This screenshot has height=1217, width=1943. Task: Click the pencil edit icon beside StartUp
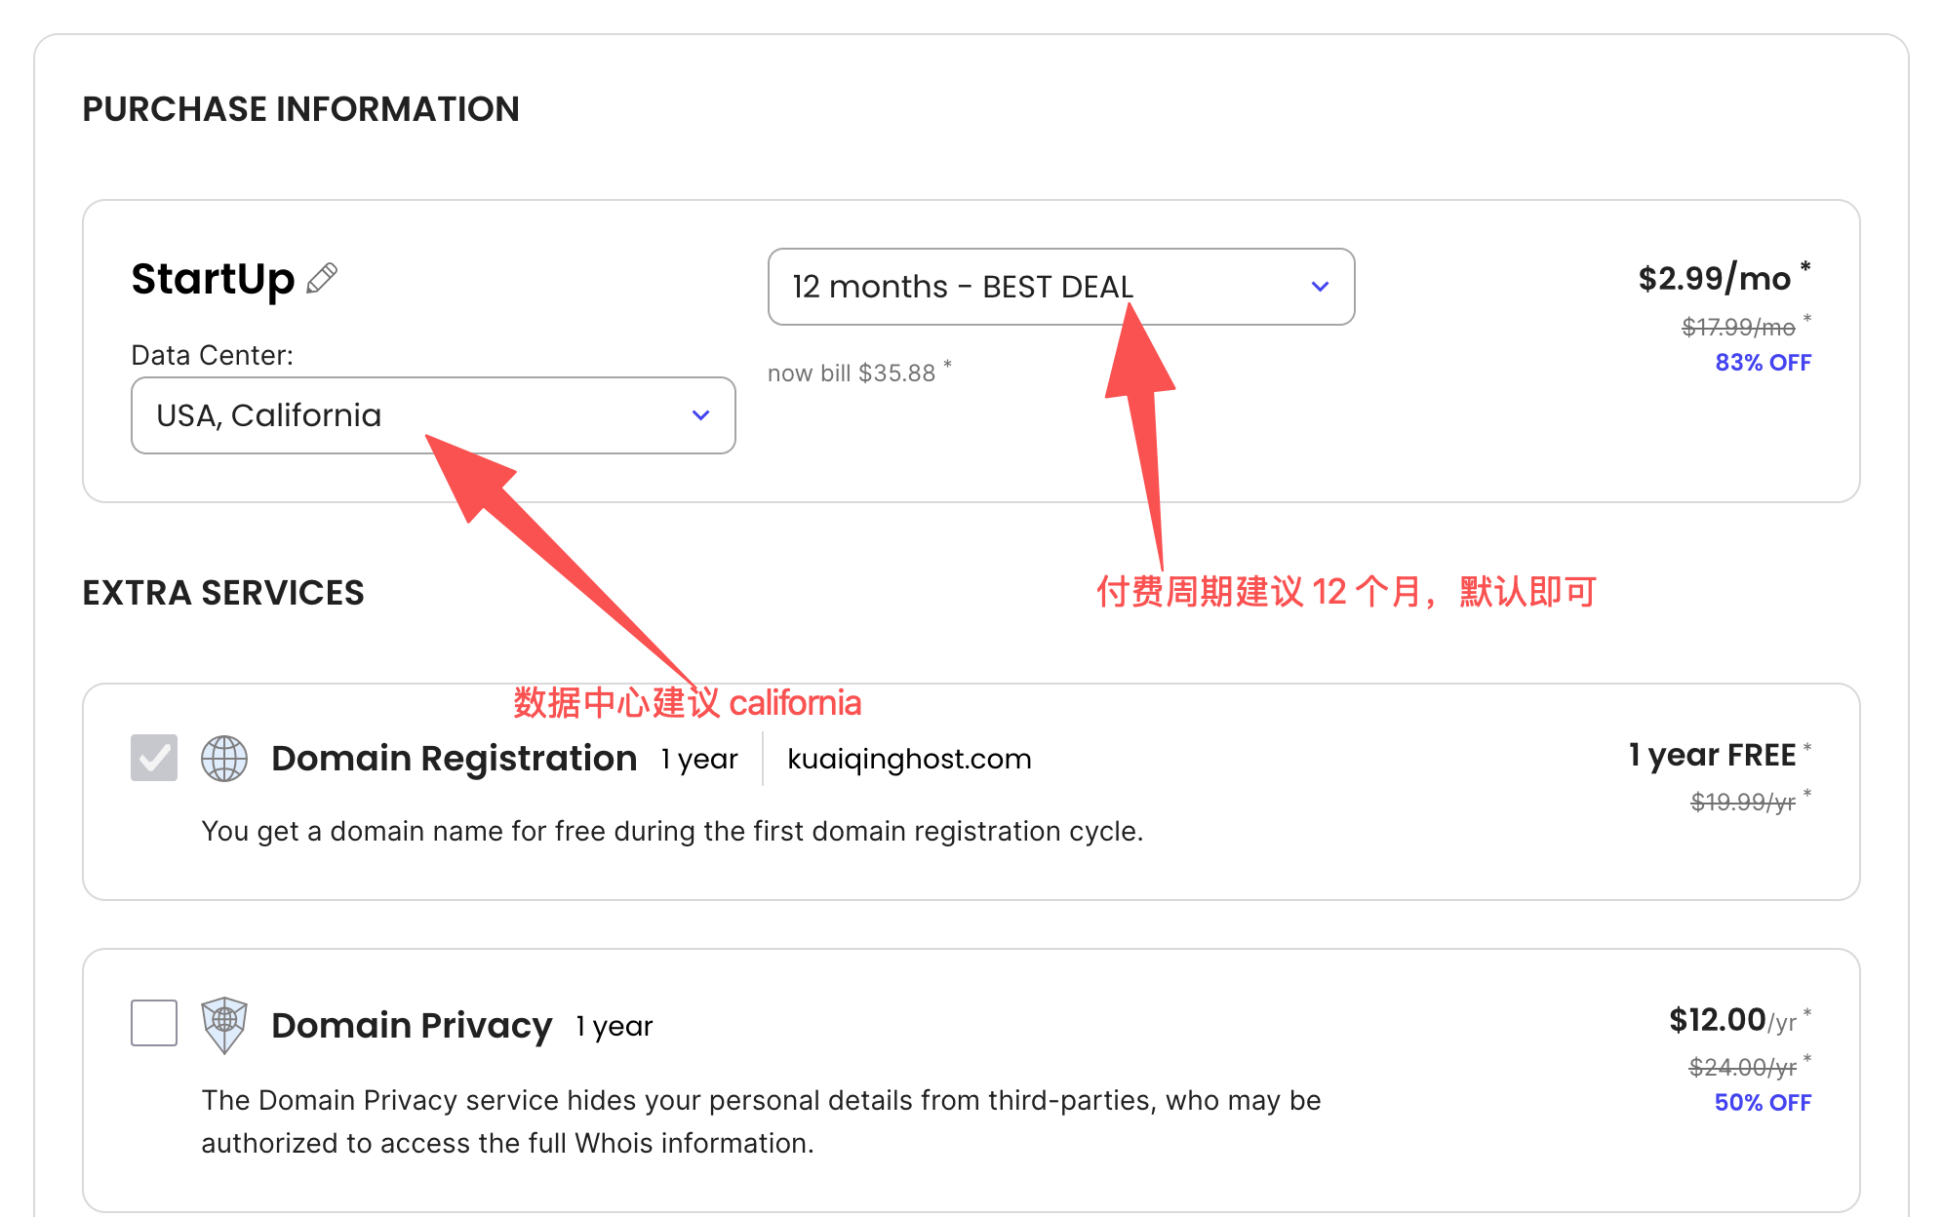coord(322,279)
